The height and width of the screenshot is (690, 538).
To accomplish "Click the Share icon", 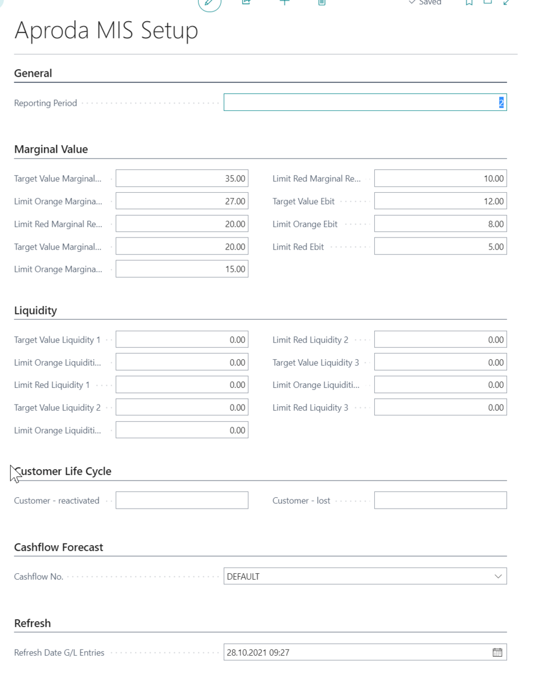I will coord(247,2).
